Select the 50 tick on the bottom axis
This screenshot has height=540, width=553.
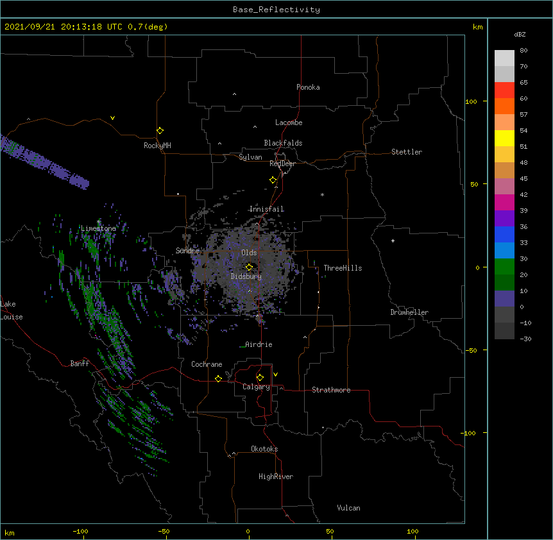point(330,531)
